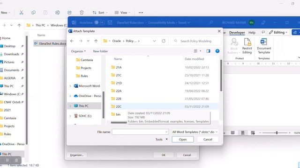
Task: Click the Up arrow in Attach Template dialog
Action: [x=96, y=41]
